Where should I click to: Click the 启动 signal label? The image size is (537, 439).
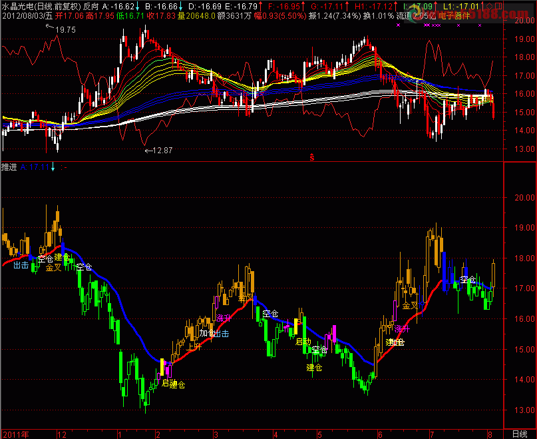point(303,341)
